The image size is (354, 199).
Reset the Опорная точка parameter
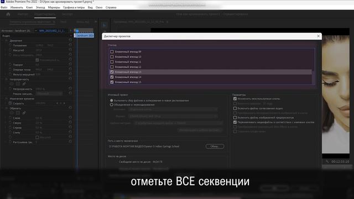coord(70,70)
